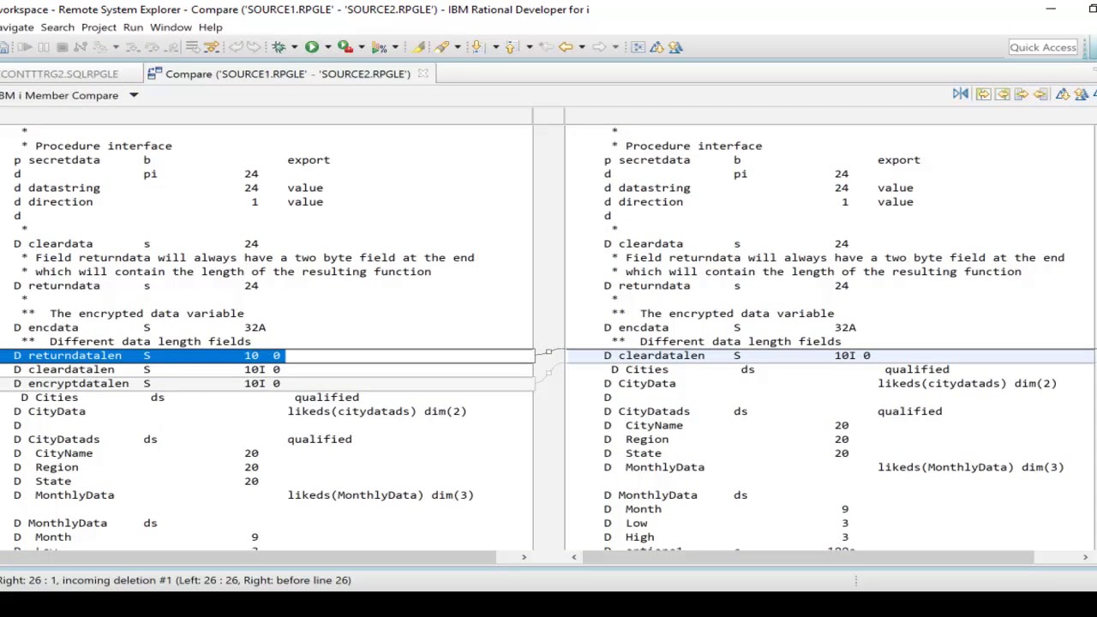The width and height of the screenshot is (1097, 617).
Task: Click 'D MonthlyData ds' line in right pane
Action: coord(675,495)
